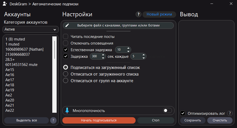Enable Читать последние посты checkbox
237x128 pixels.
[66, 37]
